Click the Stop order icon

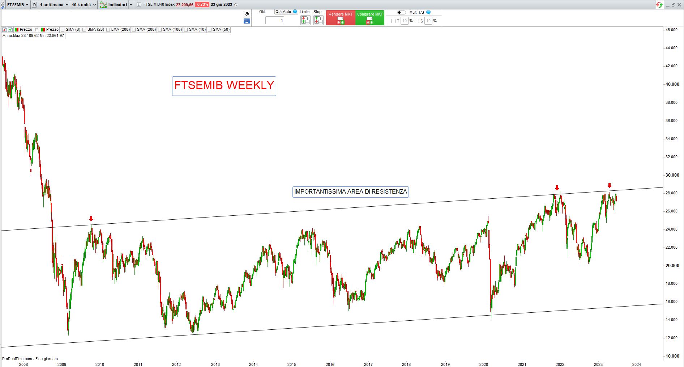pyautogui.click(x=318, y=21)
